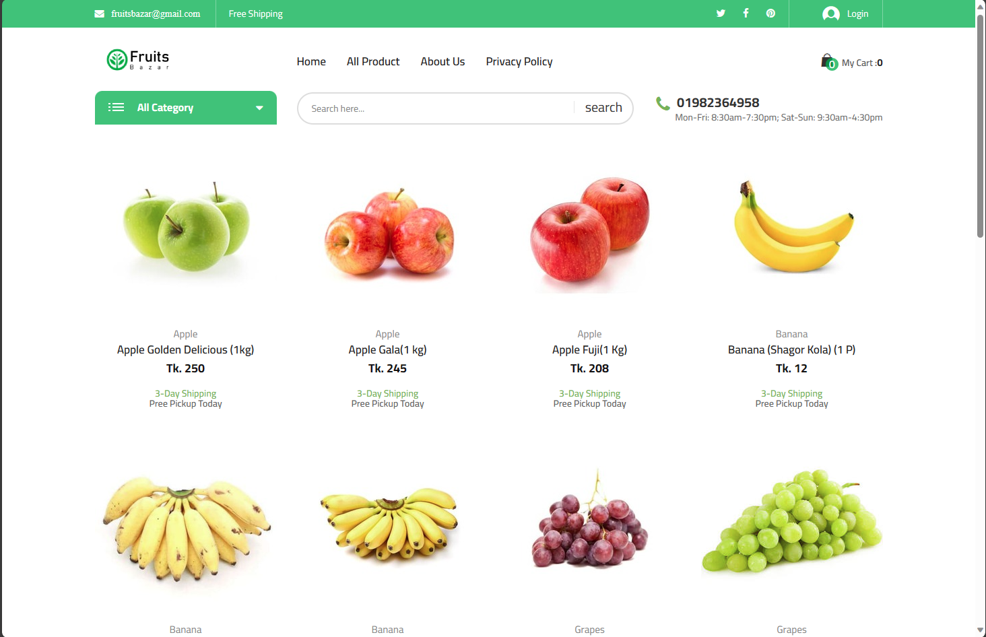The height and width of the screenshot is (637, 986).
Task: Focus the Search here input field
Action: click(436, 108)
